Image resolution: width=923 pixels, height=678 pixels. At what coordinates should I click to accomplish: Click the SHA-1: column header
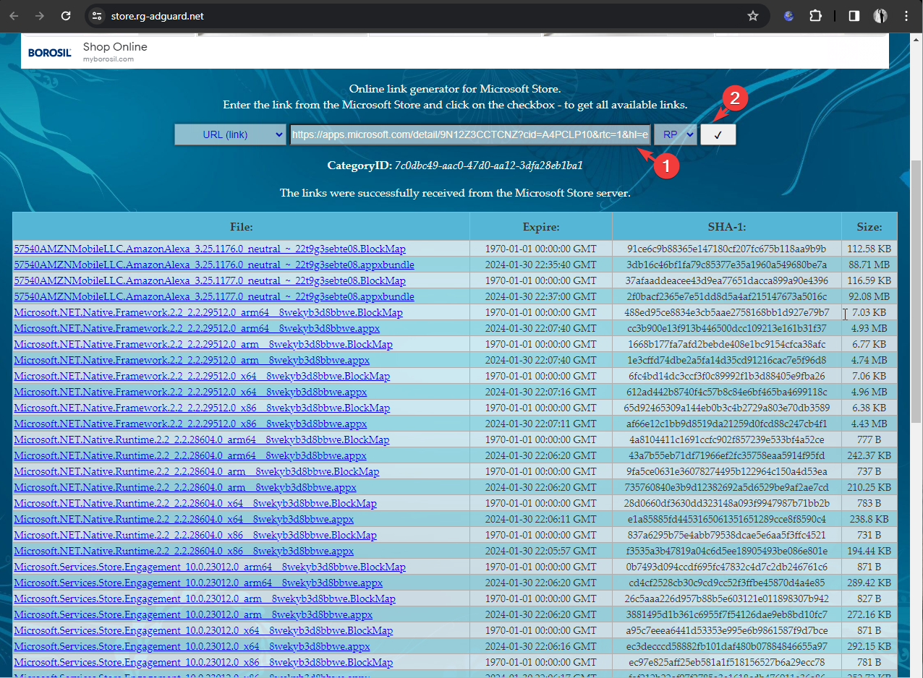727,226
